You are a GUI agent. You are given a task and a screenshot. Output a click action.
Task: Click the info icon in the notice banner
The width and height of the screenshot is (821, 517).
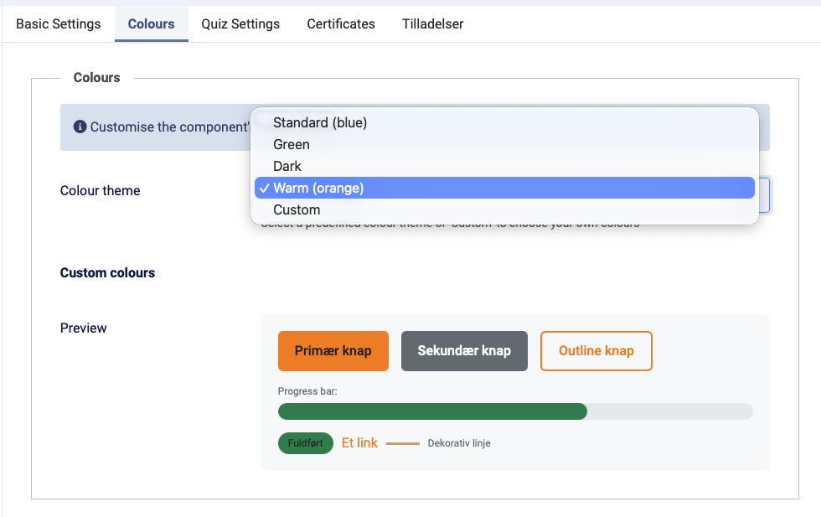point(80,127)
